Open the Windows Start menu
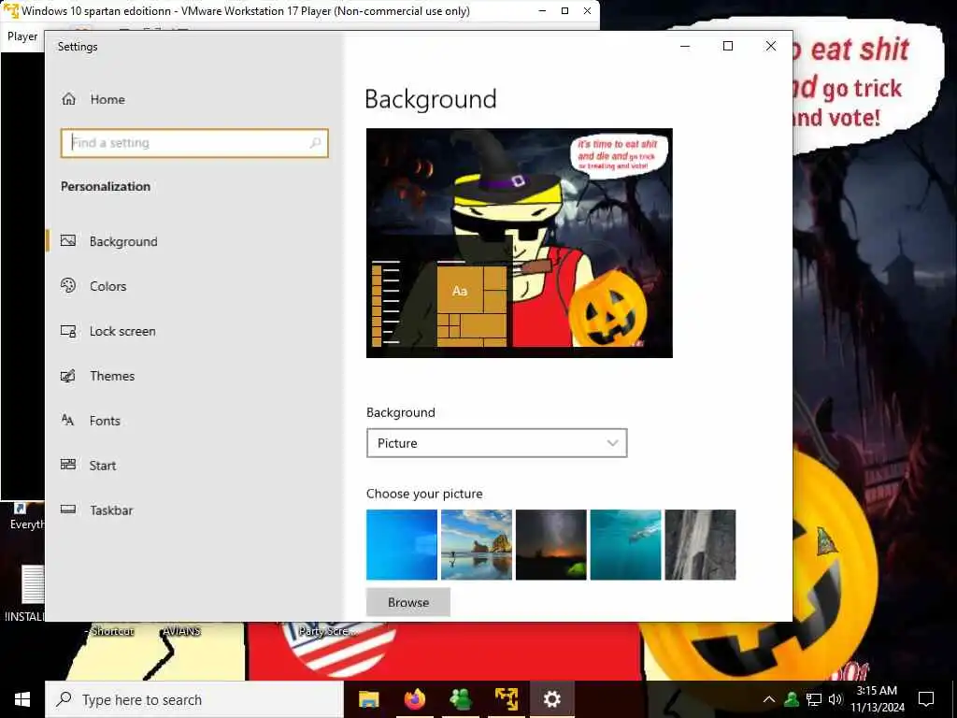The width and height of the screenshot is (957, 718). click(x=22, y=699)
